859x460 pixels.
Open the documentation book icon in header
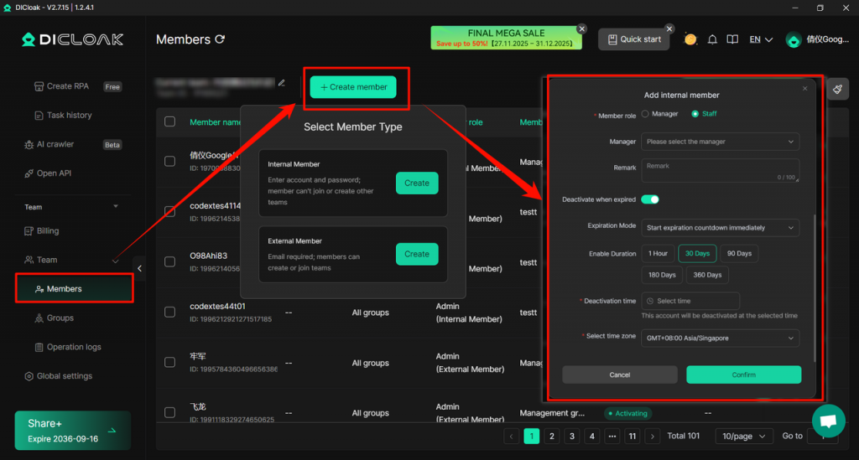click(732, 39)
